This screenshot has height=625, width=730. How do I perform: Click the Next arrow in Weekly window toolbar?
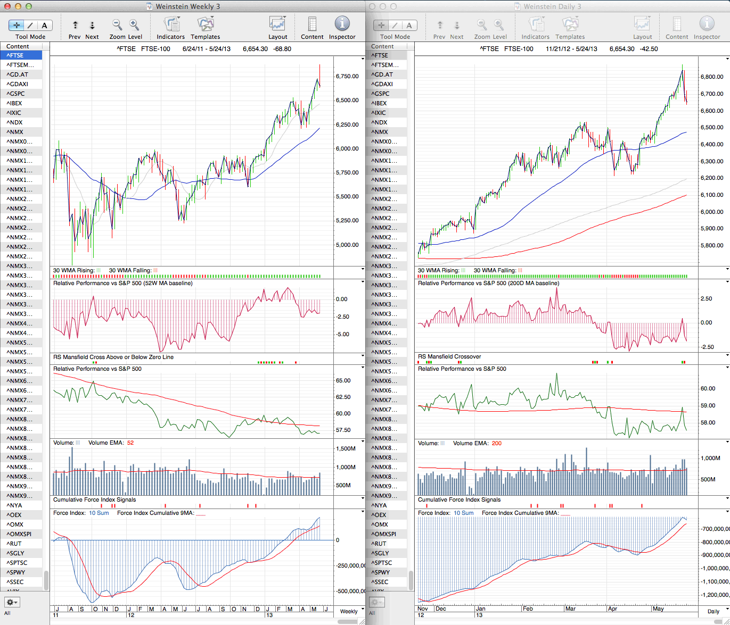(x=92, y=25)
